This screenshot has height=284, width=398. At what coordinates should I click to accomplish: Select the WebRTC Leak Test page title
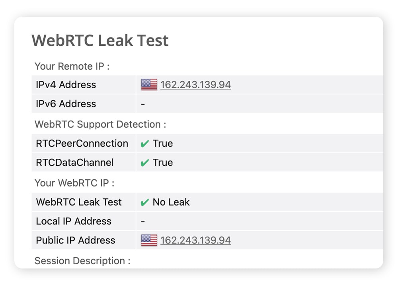coord(100,40)
